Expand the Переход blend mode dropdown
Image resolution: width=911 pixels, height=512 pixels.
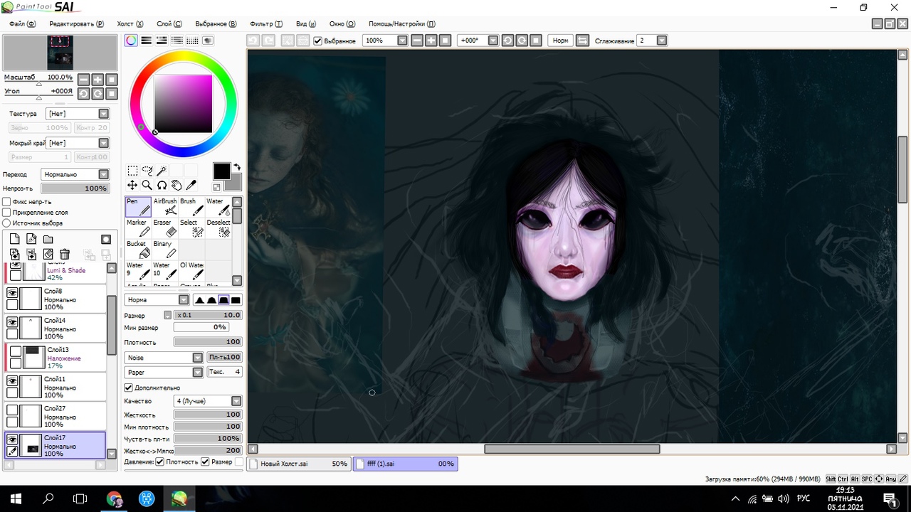[103, 174]
